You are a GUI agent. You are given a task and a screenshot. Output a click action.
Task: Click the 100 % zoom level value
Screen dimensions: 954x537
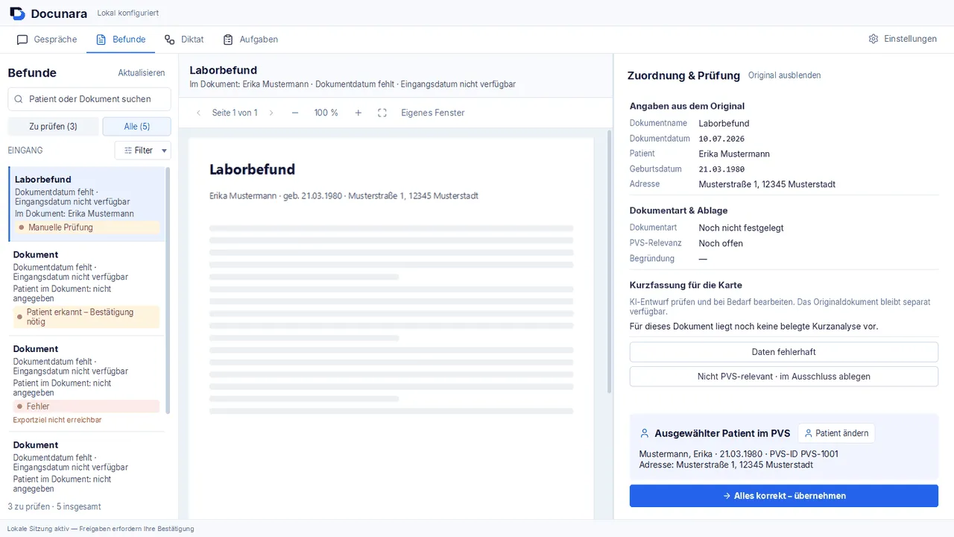326,113
